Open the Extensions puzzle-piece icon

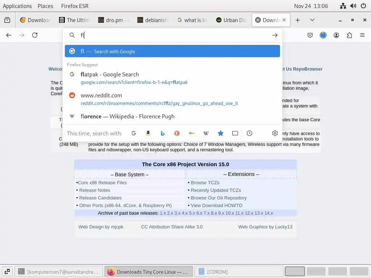coord(349,35)
